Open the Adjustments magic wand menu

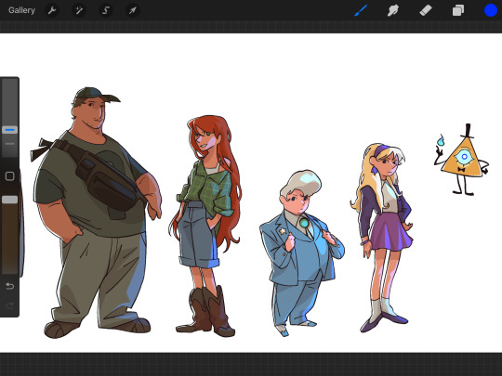pyautogui.click(x=79, y=10)
